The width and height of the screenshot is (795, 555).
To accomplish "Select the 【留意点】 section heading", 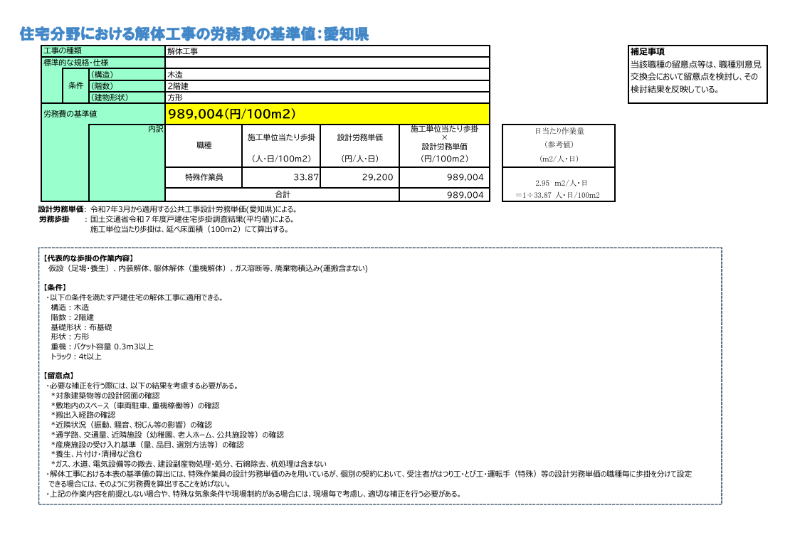I will (x=58, y=376).
